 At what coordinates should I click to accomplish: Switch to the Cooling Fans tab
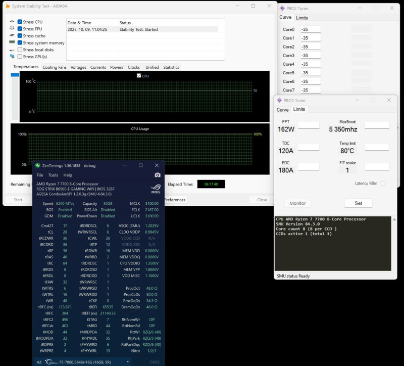pyautogui.click(x=55, y=67)
